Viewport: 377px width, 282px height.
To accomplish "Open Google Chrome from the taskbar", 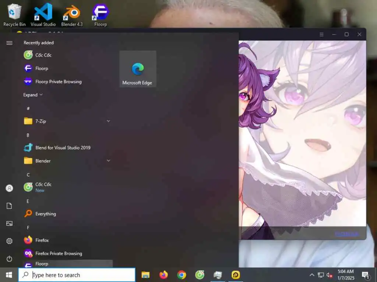I will click(x=182, y=275).
